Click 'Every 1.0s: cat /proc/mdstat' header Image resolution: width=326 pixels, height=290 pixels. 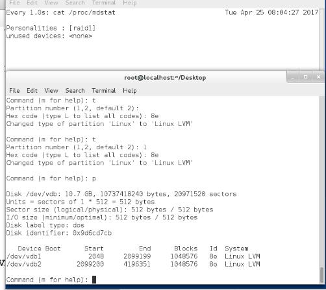[x=60, y=12]
